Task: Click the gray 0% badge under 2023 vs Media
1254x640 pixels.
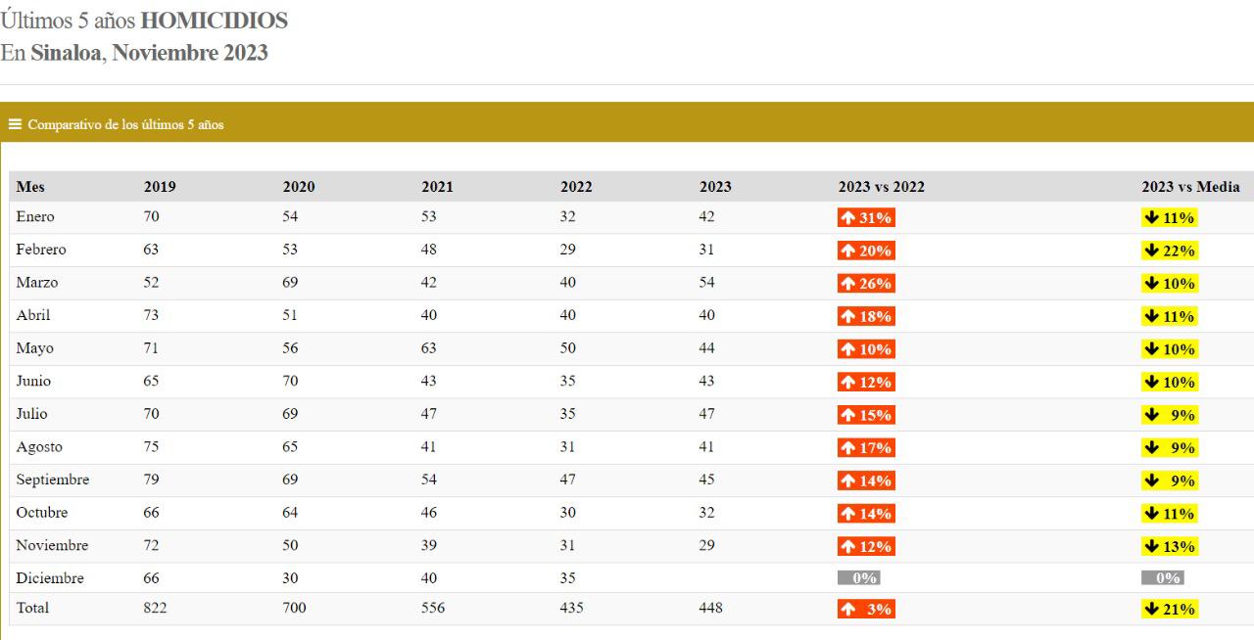Action: pos(1162,578)
